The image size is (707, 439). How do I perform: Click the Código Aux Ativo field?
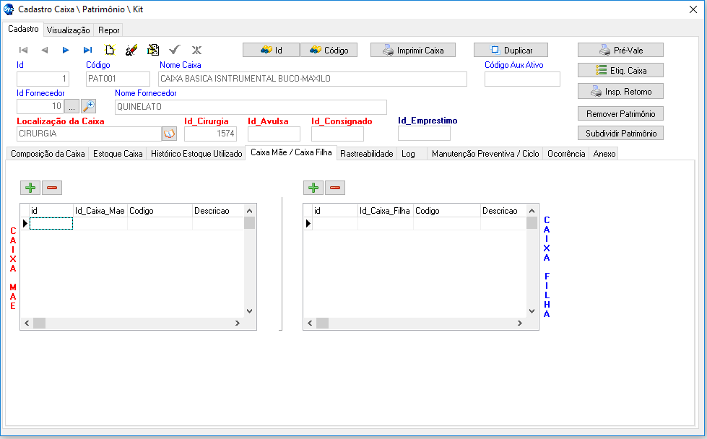click(521, 79)
